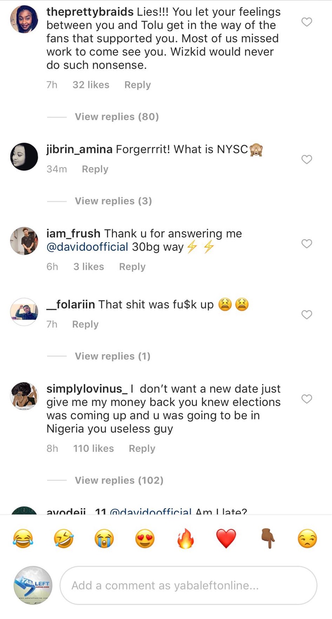332x619 pixels.
Task: Choose the unamused face emoji
Action: tap(307, 538)
